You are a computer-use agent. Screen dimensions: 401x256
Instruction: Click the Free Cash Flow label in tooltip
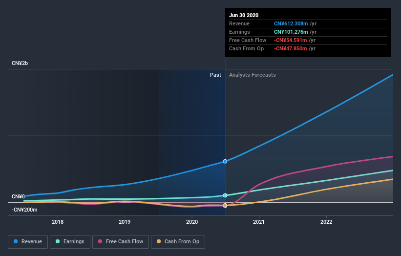(248, 40)
